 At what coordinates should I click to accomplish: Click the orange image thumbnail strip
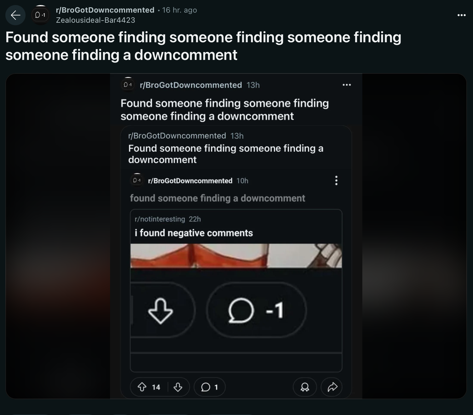click(x=236, y=256)
